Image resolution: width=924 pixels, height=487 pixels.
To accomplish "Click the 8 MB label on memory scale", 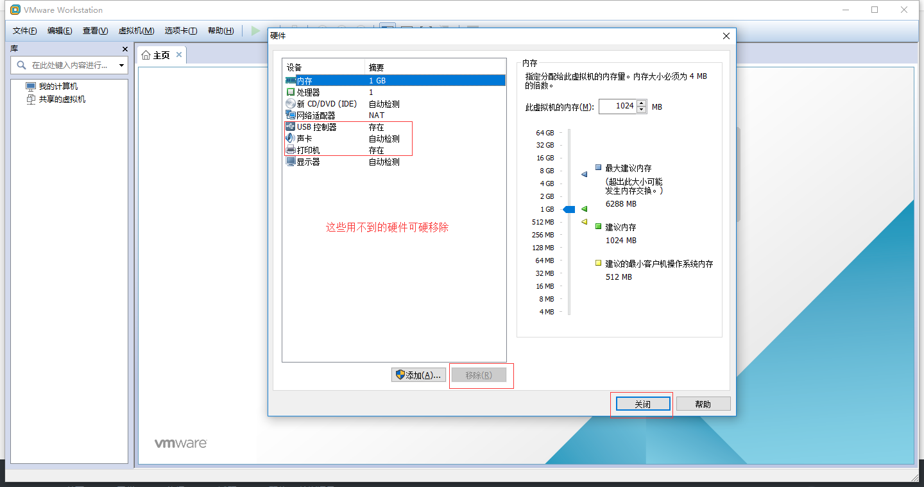I will pyautogui.click(x=547, y=299).
